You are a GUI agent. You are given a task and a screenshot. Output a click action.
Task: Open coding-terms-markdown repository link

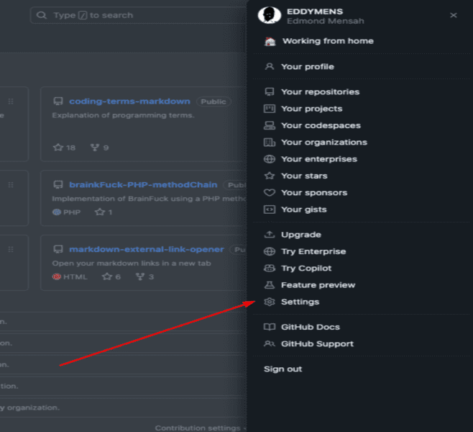[129, 102]
